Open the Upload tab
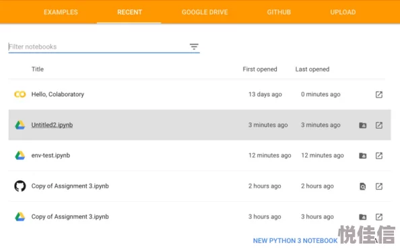The image size is (400, 251). [343, 12]
